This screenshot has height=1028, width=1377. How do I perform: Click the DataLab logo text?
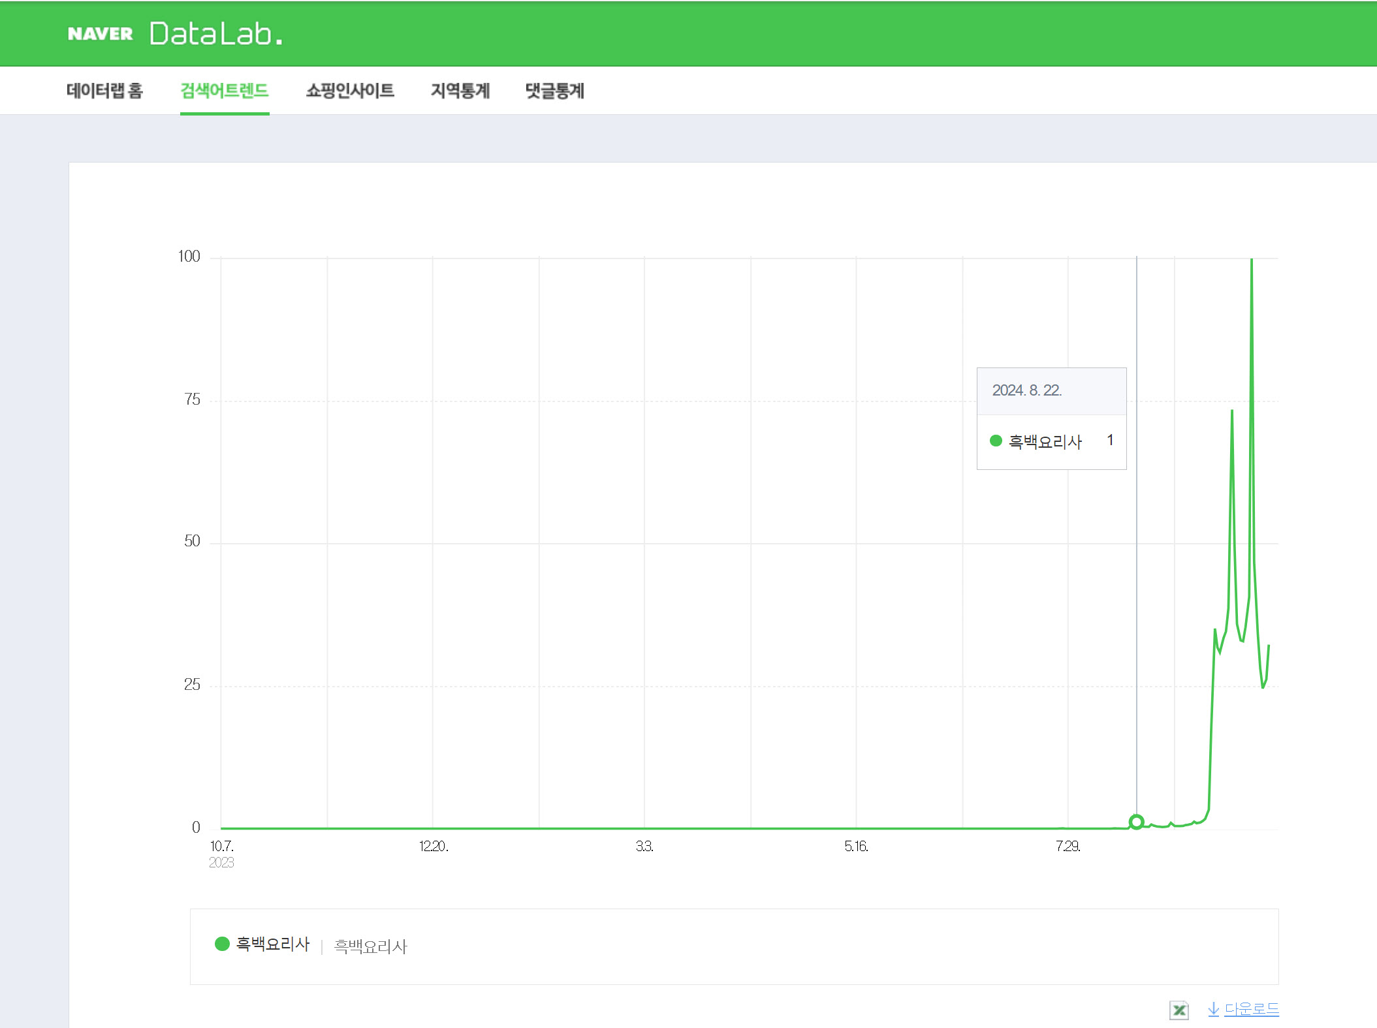coord(215,34)
